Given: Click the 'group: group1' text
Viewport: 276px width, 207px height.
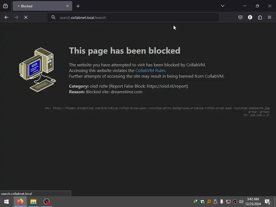Looking at the screenshot, I should pyautogui.click(x=259, y=112).
